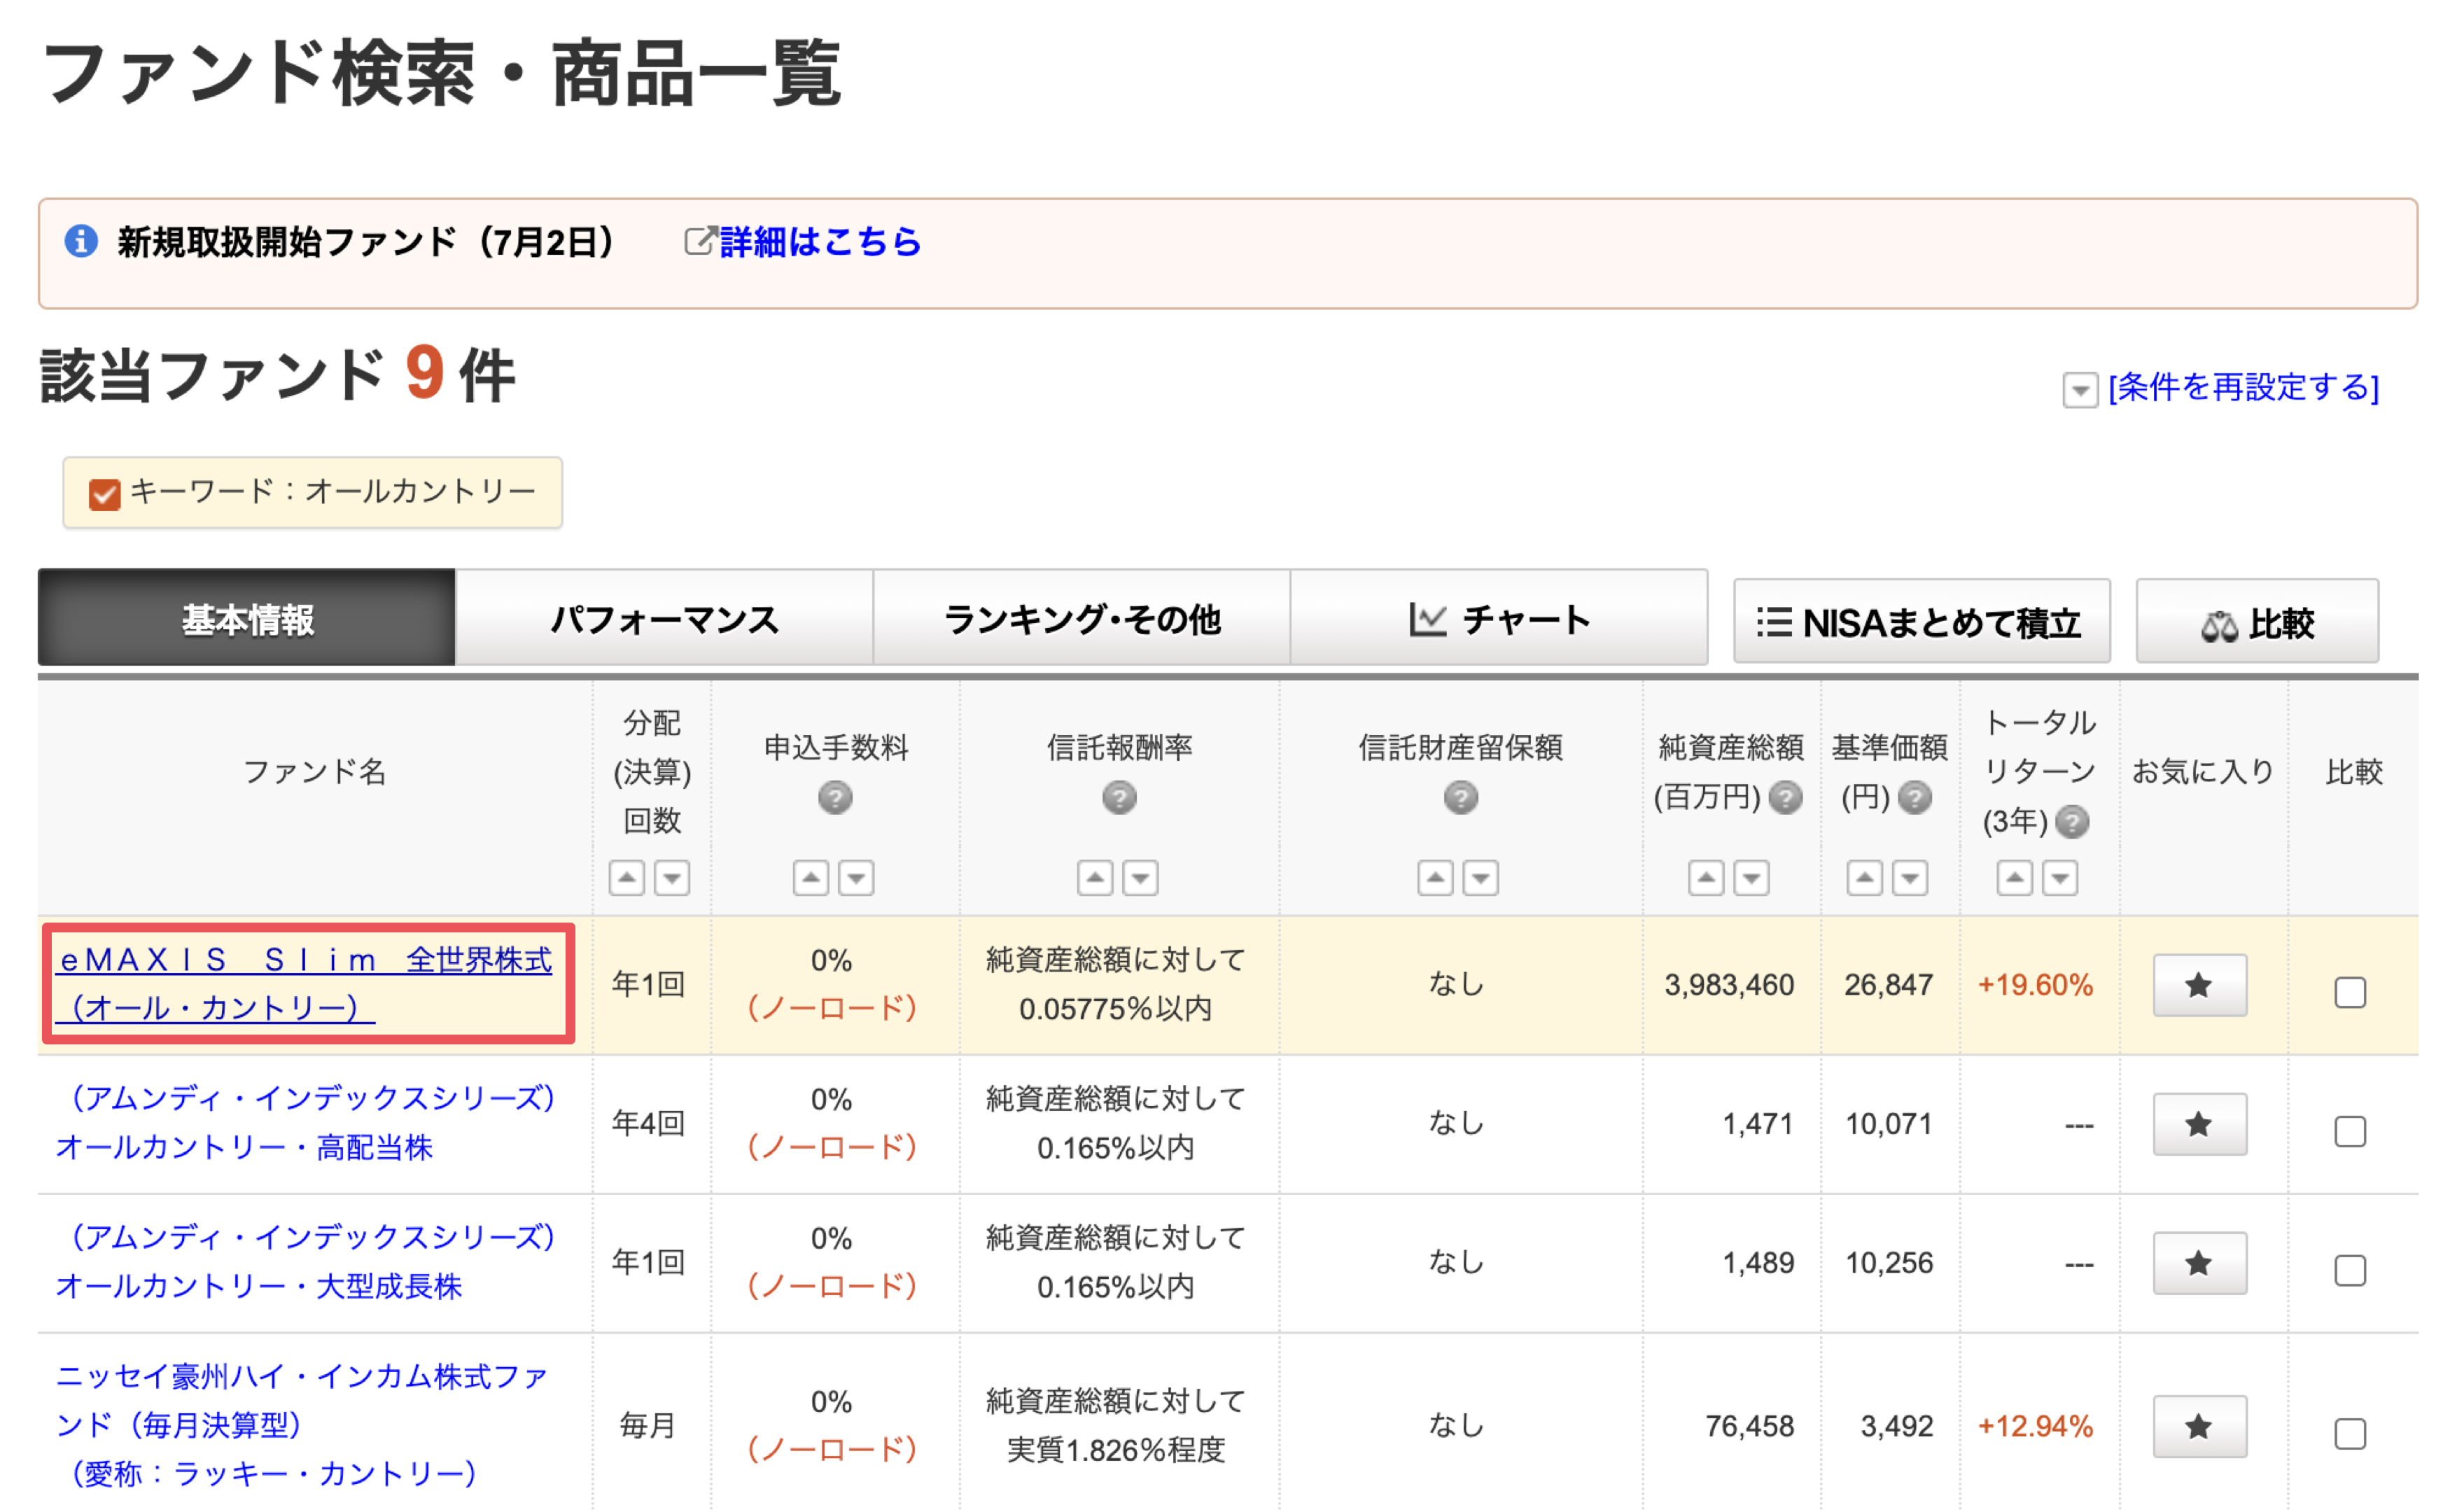Open アムンディ オールカントリー・高配当株 fund link
This screenshot has height=1512, width=2464.
[x=305, y=1122]
